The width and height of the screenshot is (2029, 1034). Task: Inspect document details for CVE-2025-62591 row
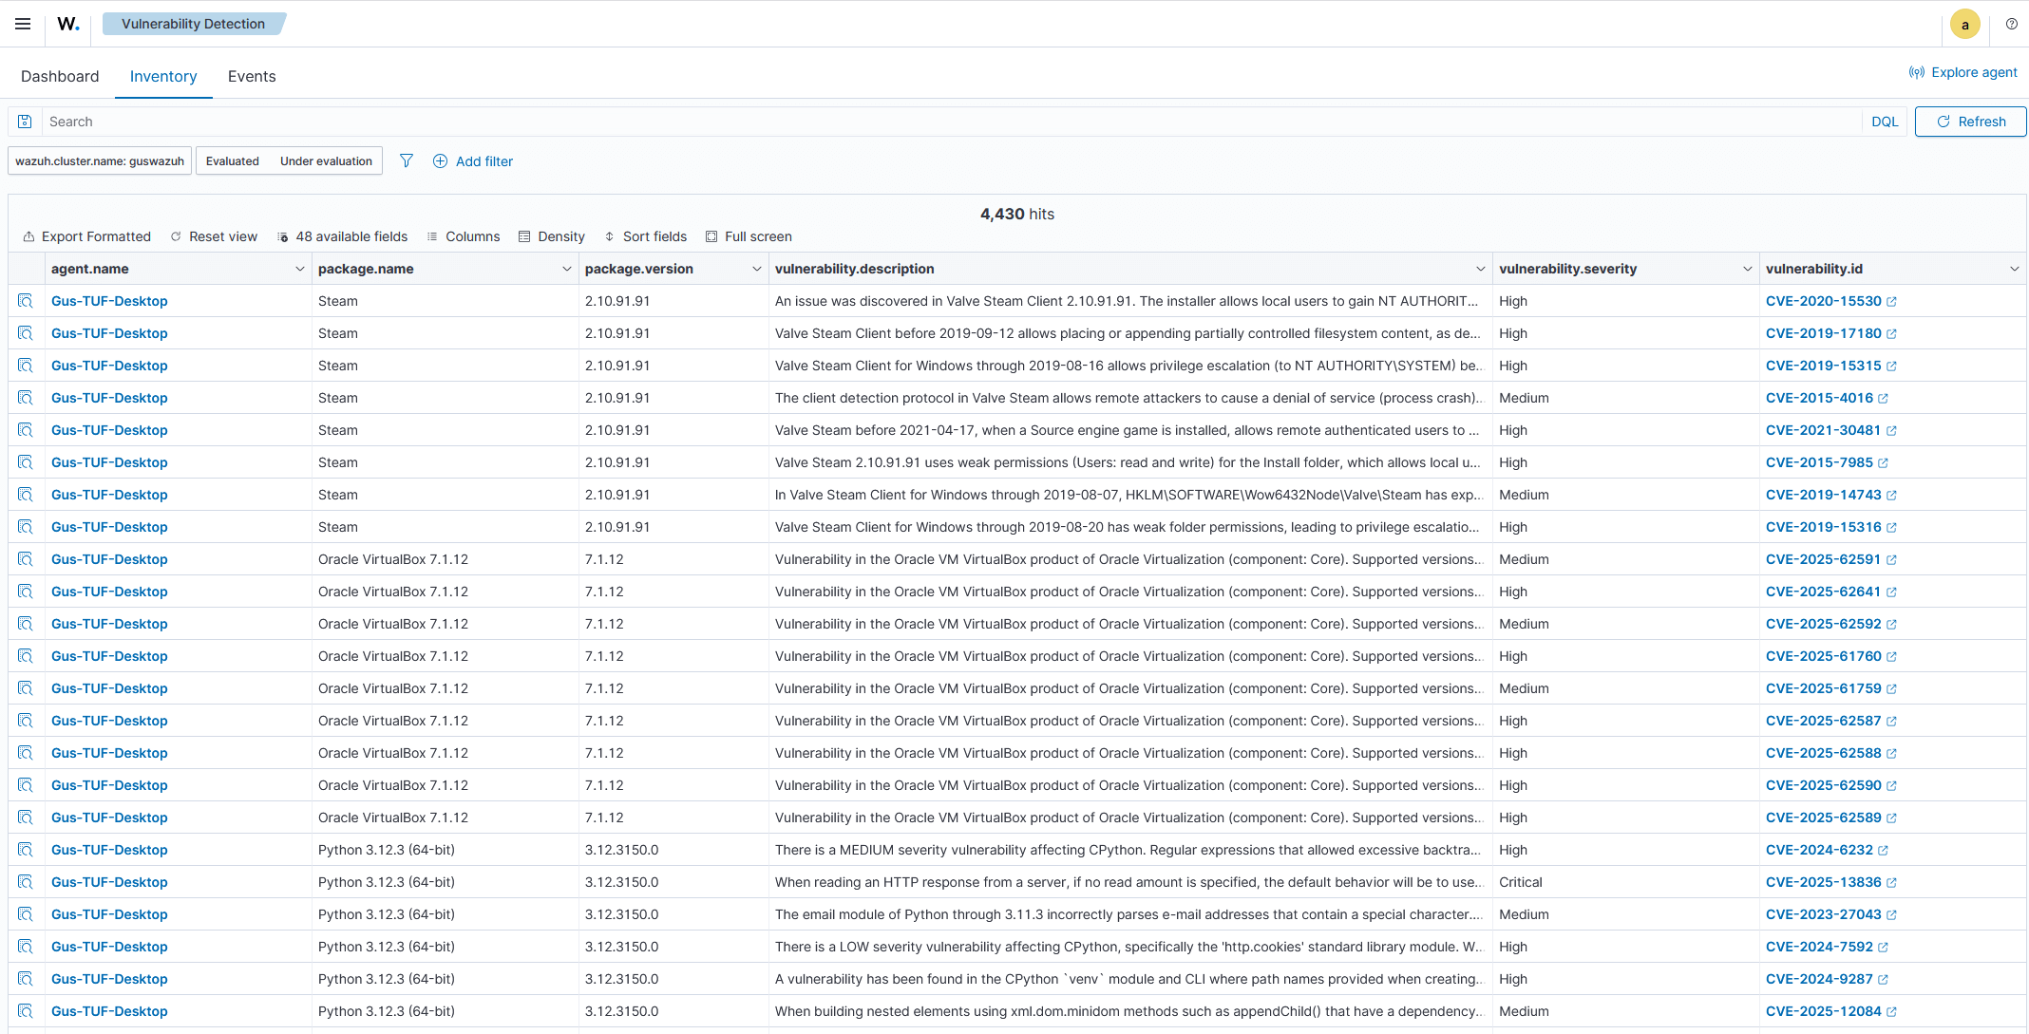click(x=26, y=559)
